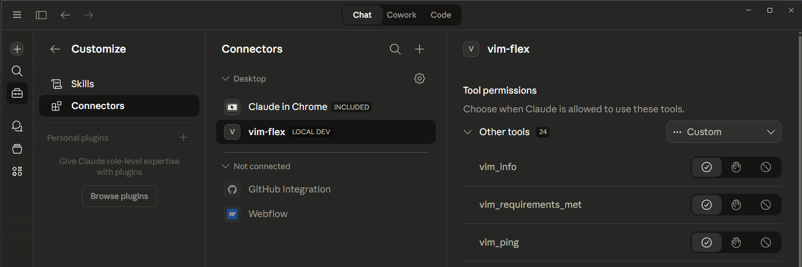Click the Connectors search magnifier icon
802x267 pixels.
(395, 49)
